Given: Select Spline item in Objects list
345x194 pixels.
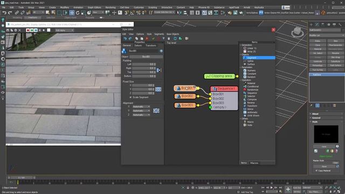Looking at the screenshot, I should [x=250, y=61].
